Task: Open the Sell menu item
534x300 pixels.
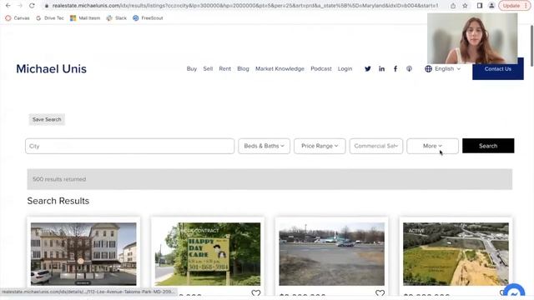Action: (208, 68)
